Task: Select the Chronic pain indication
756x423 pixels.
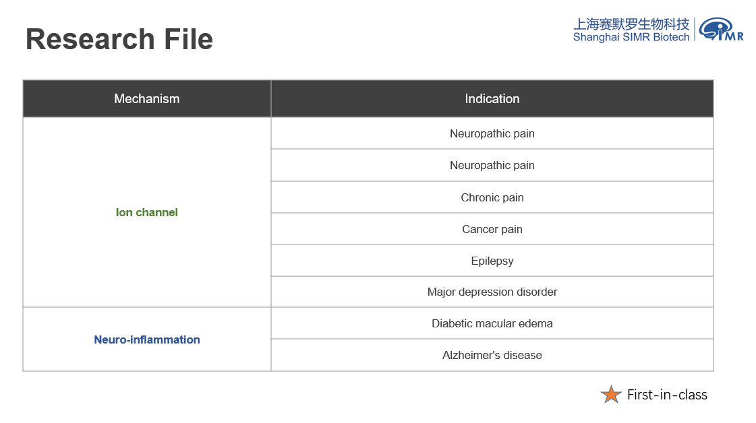Action: pyautogui.click(x=492, y=197)
